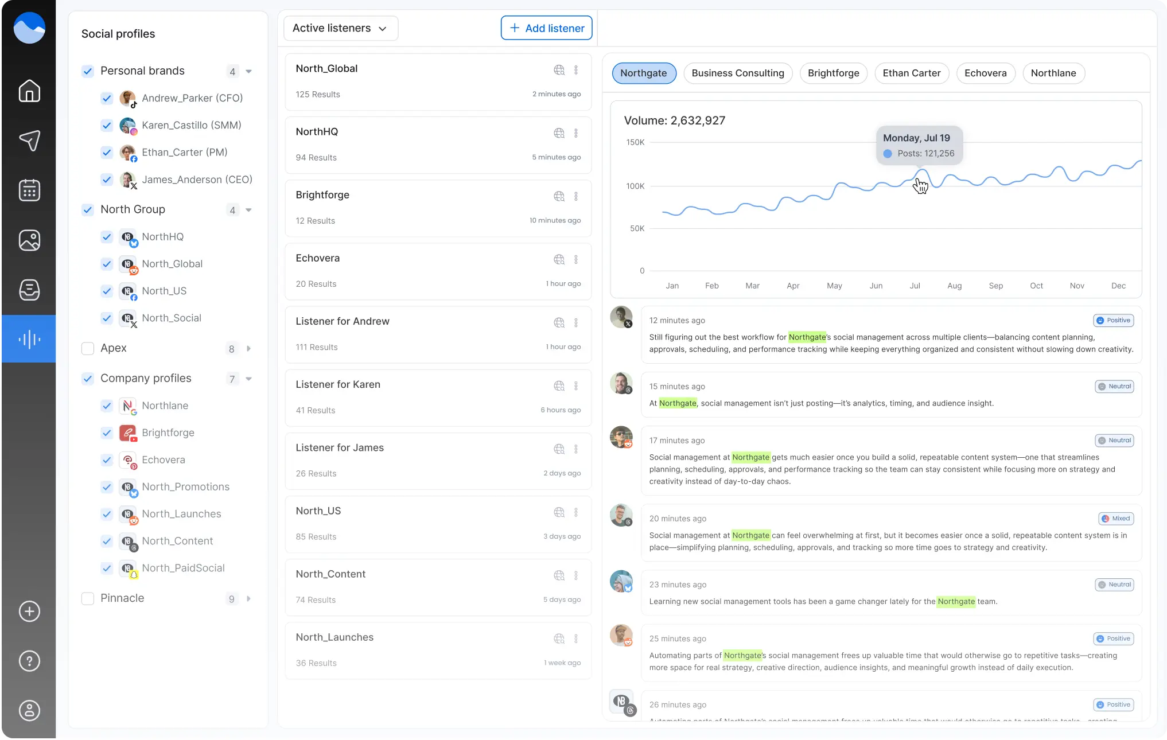
Task: Open the Media library icon
Action: (29, 240)
